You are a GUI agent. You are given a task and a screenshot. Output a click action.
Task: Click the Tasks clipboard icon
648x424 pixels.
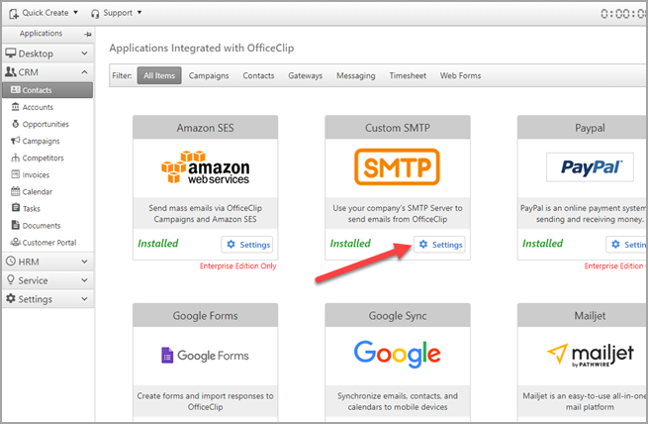tap(16, 208)
